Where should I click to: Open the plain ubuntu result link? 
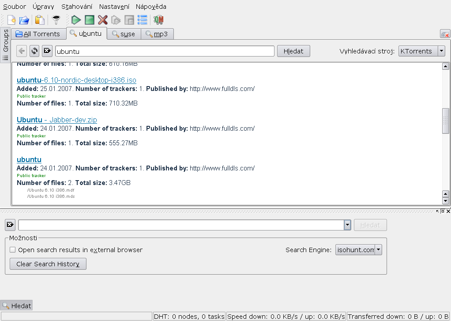coord(29,159)
